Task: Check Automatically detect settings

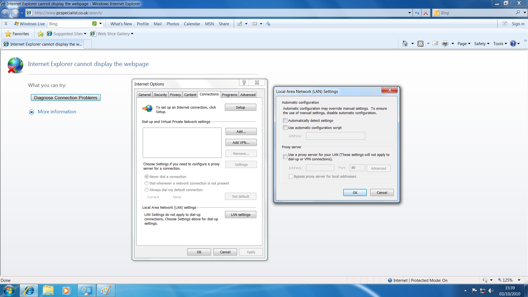Action: tap(285, 120)
